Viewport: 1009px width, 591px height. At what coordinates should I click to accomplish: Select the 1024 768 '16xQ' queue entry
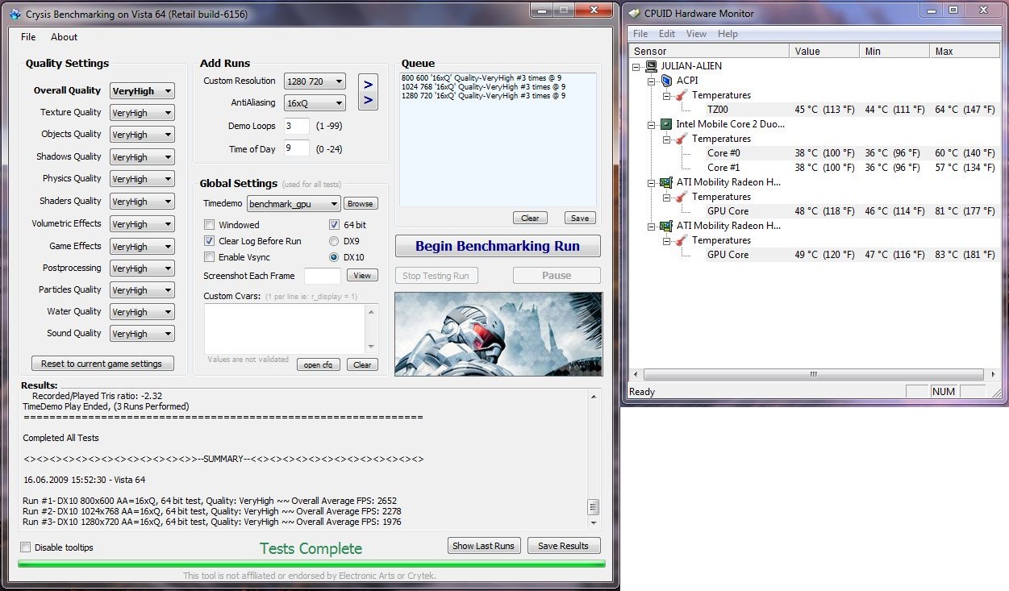pos(482,86)
